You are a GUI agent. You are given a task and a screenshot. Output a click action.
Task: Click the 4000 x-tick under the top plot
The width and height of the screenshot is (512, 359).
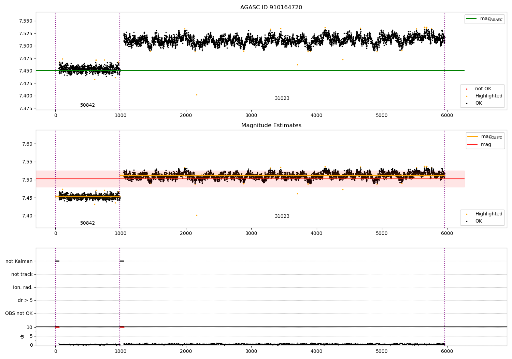click(317, 116)
